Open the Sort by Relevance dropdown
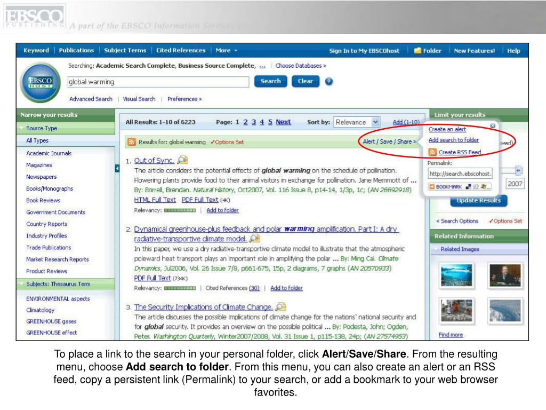 click(356, 122)
